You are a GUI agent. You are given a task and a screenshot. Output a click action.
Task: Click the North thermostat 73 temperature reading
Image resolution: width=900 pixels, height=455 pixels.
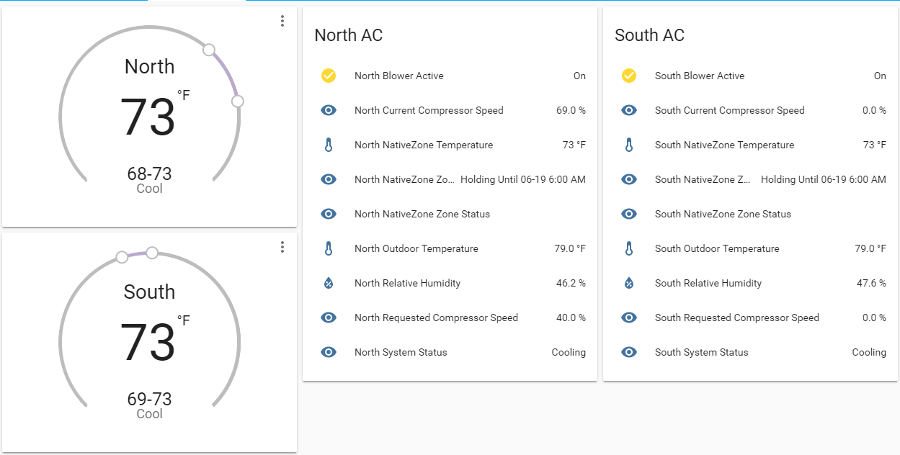tap(148, 117)
